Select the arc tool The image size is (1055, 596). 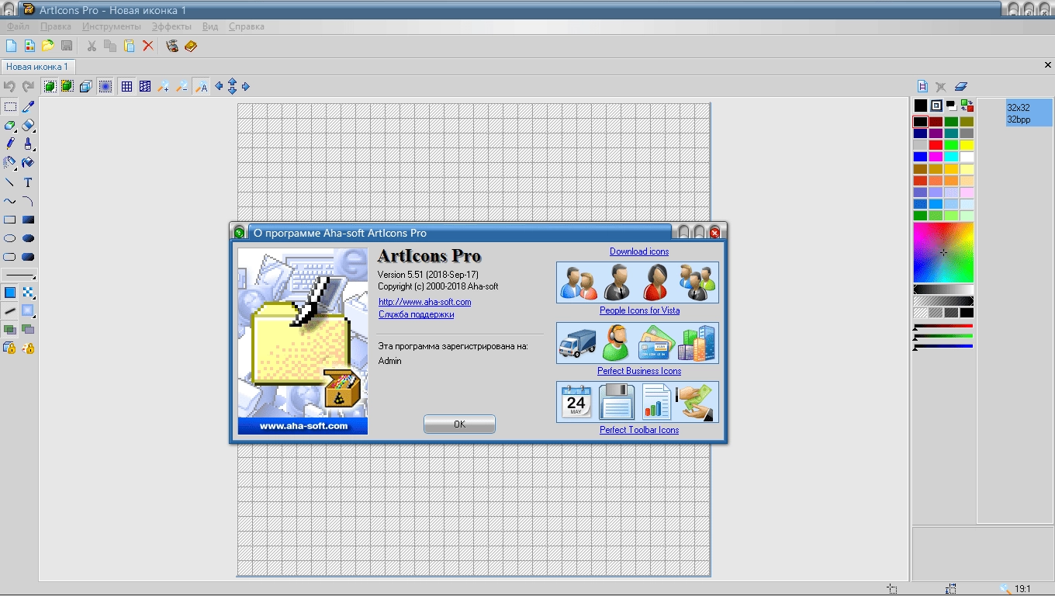tap(28, 201)
